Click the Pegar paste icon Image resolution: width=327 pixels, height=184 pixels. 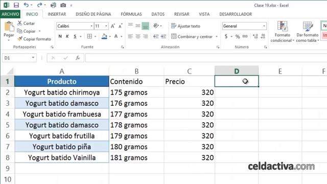(x=9, y=27)
